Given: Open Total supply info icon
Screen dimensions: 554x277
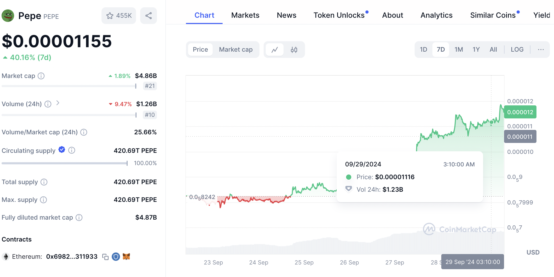Looking at the screenshot, I should (x=44, y=182).
